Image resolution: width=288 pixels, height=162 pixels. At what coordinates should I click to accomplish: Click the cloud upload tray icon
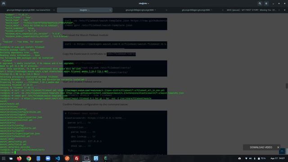tap(239, 158)
